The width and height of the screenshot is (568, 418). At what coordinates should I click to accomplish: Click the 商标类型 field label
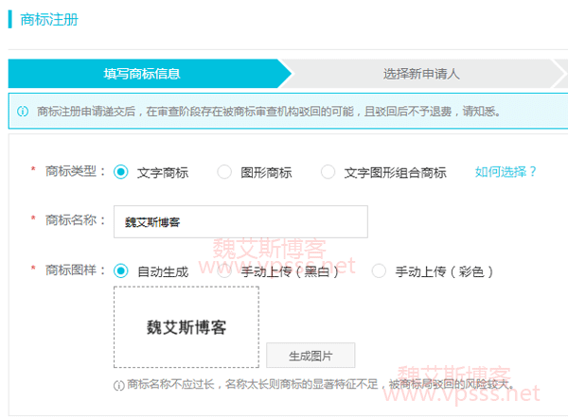tap(71, 172)
